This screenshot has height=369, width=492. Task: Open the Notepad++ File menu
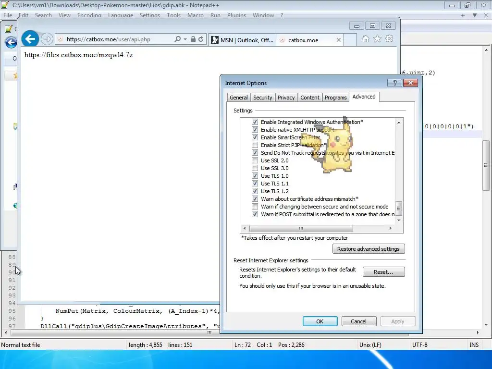click(8, 15)
